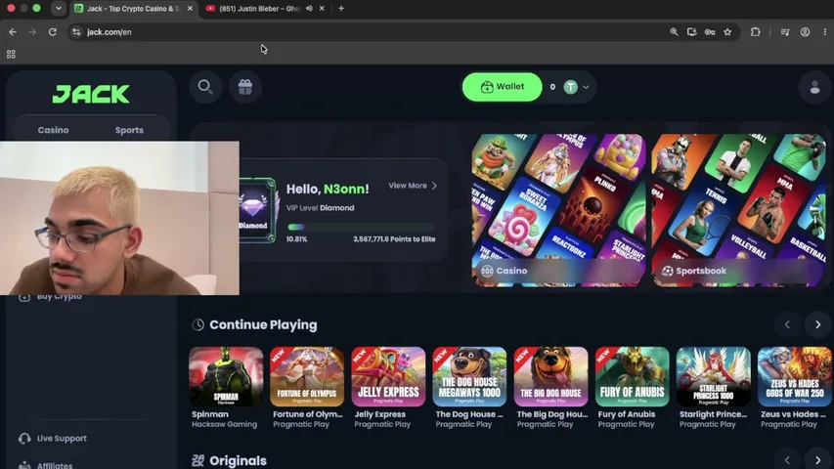Click the Originals section icon

[198, 460]
